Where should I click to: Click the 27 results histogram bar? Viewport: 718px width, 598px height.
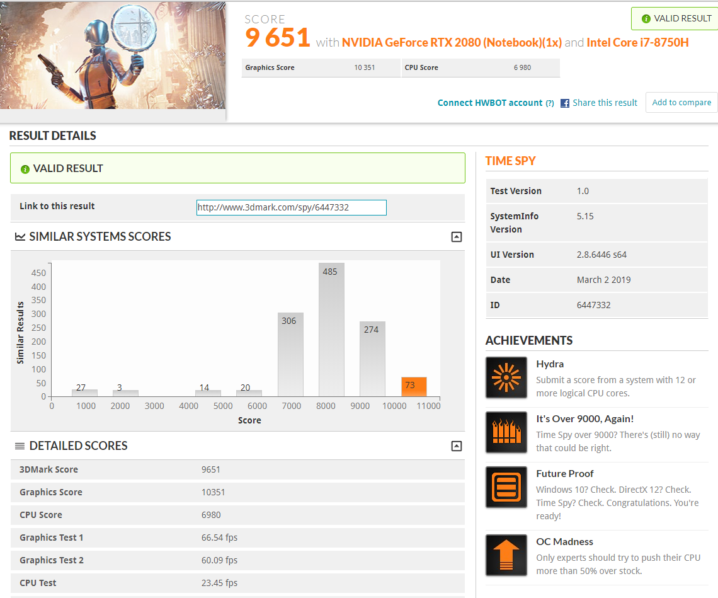pyautogui.click(x=85, y=393)
